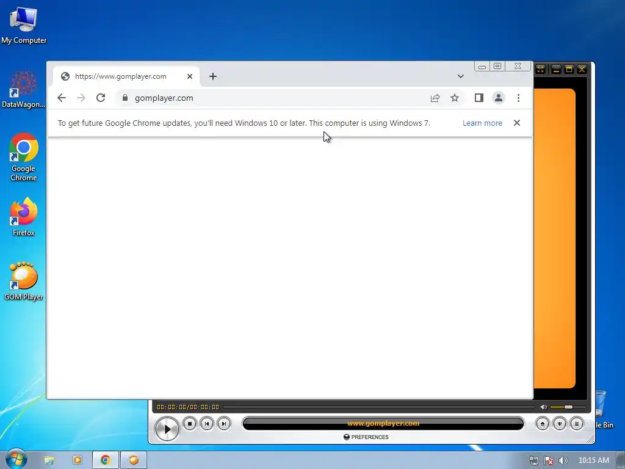Screen dimensions: 625x469
Task: Click the Chrome forward arrow
Action: (81, 98)
